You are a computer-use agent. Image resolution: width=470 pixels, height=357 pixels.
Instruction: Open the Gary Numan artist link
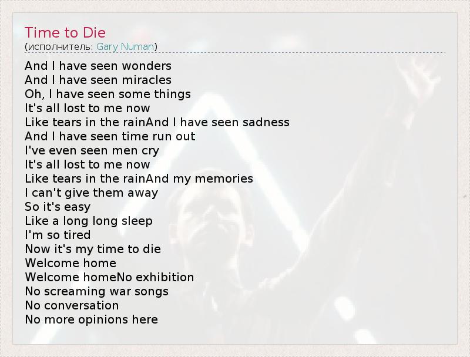point(125,46)
